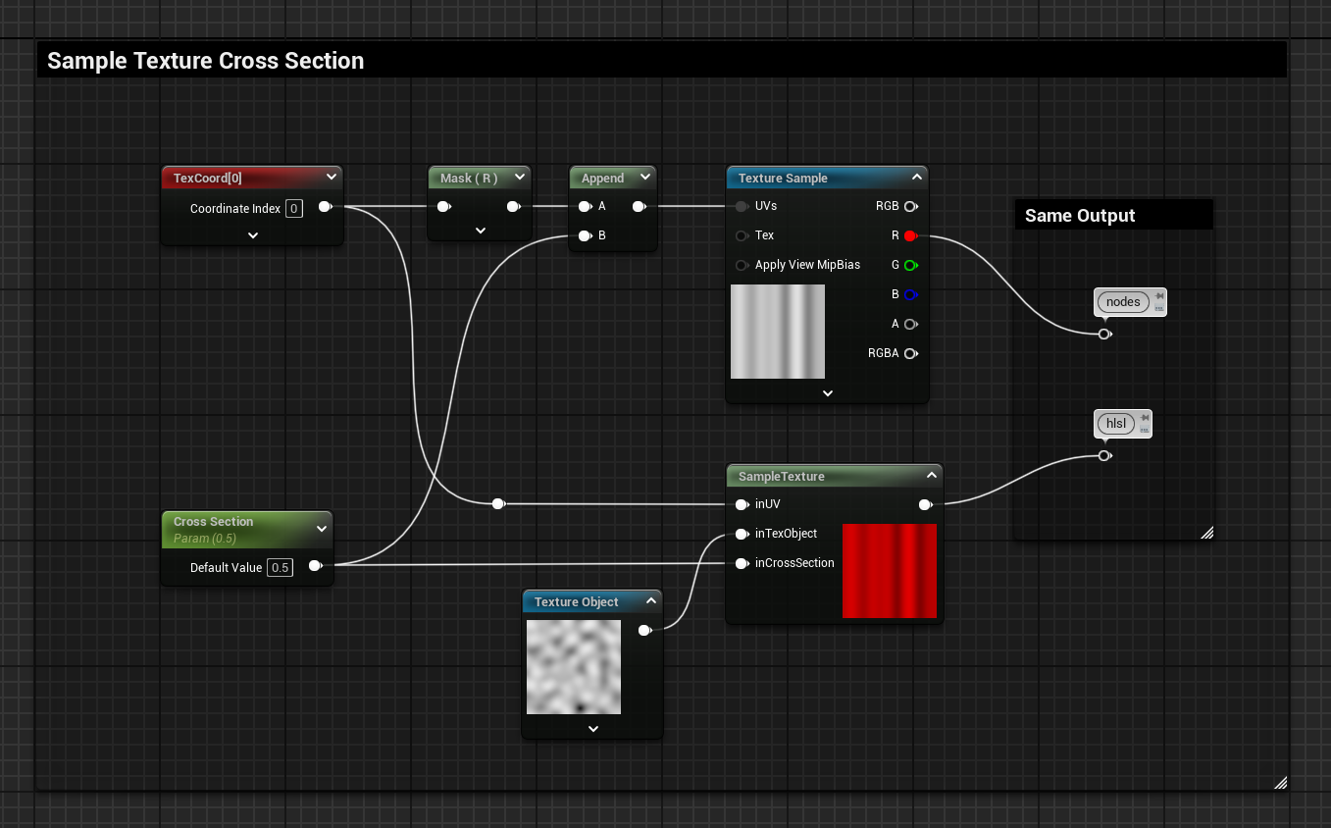Image resolution: width=1331 pixels, height=828 pixels.
Task: Expand the bottom chevron of TexCoord[0] node
Action: tap(253, 234)
